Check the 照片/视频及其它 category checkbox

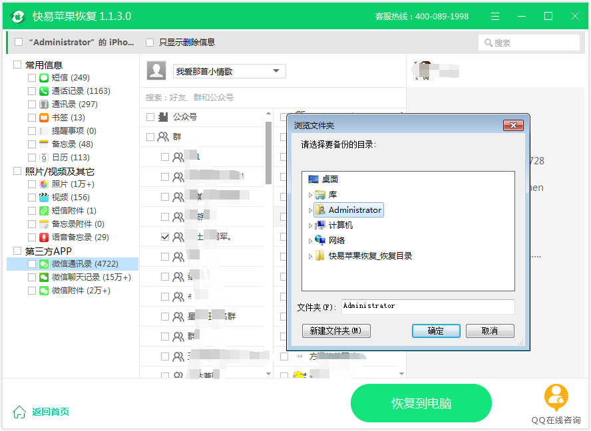[17, 172]
